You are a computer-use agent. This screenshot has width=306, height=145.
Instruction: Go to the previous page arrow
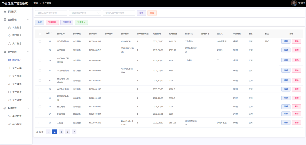click(x=48, y=132)
